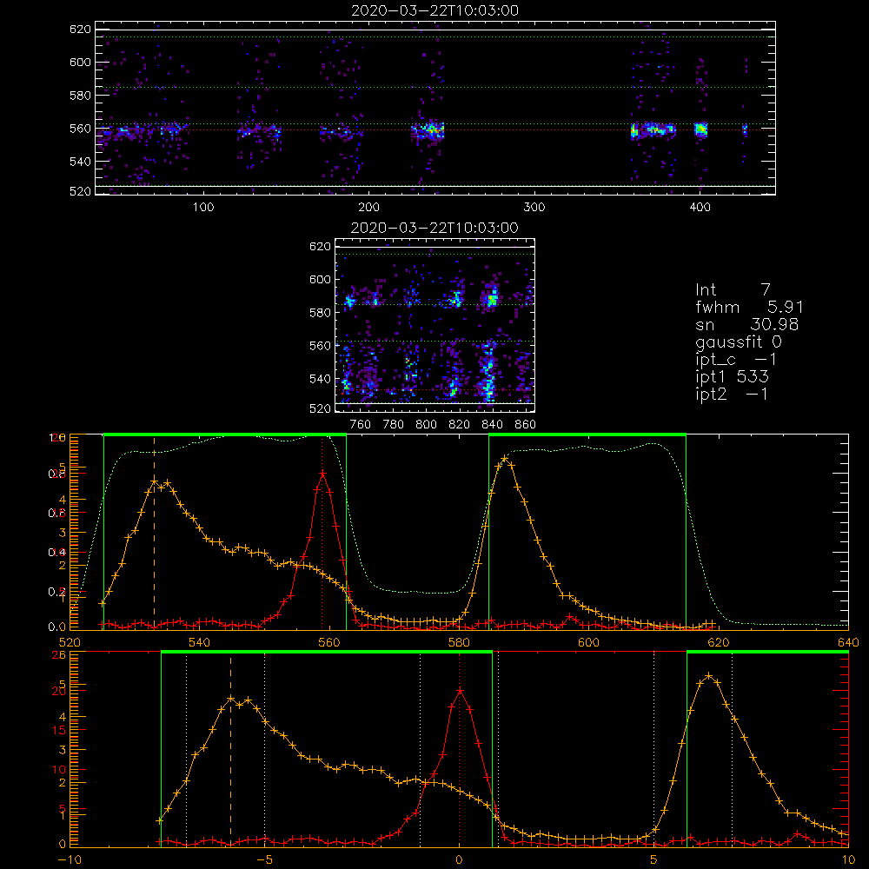
Task: Click x-axis label 300 of the wide spectrogram
Action: (534, 208)
